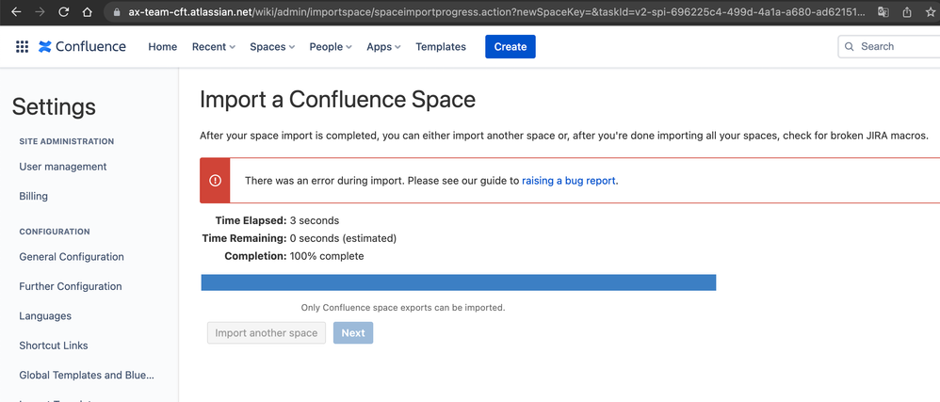
Task: Open User management settings
Action: [x=63, y=167]
